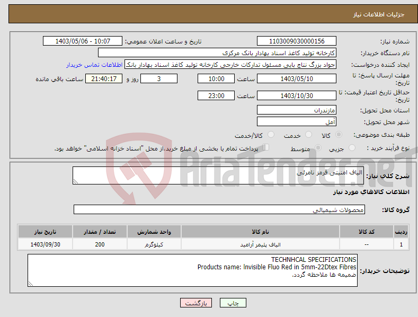The width and height of the screenshot is (418, 317).
Task: Click the item name الیاف پلیمر آرامید
Action: tap(260, 244)
